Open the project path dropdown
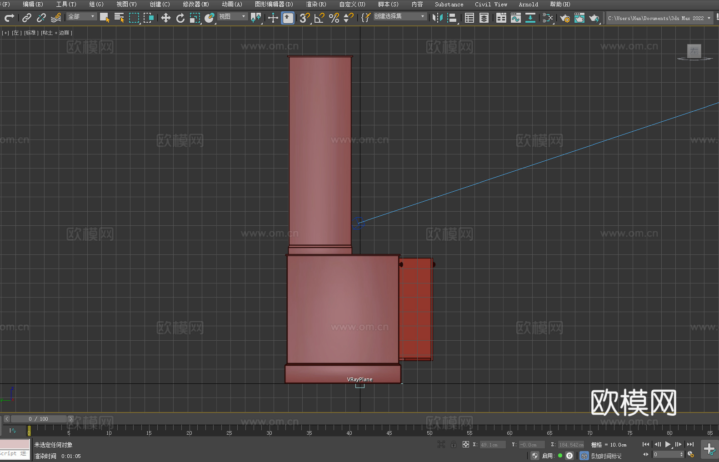This screenshot has height=462, width=719. coord(659,18)
